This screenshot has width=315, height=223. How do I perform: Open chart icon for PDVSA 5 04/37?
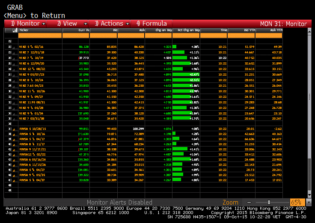[14, 181]
